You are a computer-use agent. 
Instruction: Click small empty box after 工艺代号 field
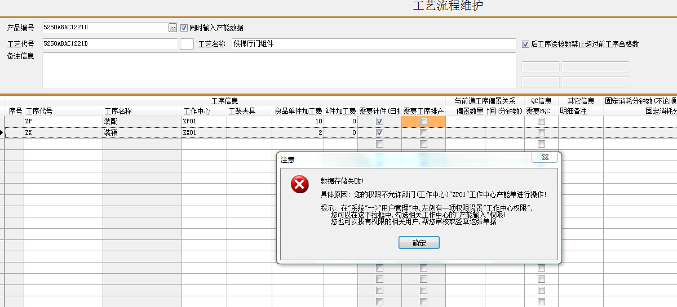point(187,44)
